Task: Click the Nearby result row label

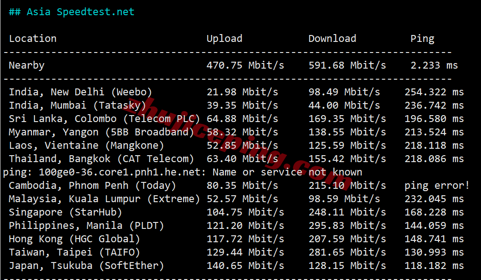Action: [27, 65]
